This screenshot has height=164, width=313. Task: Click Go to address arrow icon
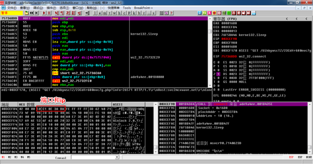[87, 13]
